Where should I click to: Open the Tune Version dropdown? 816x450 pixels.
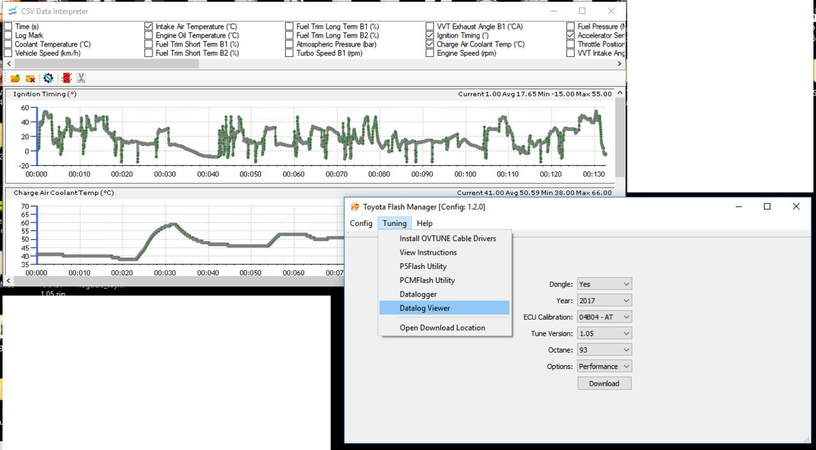point(604,333)
